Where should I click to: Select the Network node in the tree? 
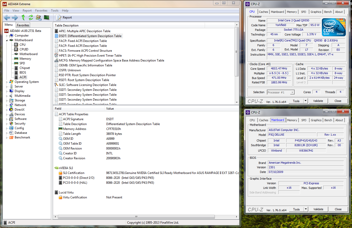tap(20, 105)
